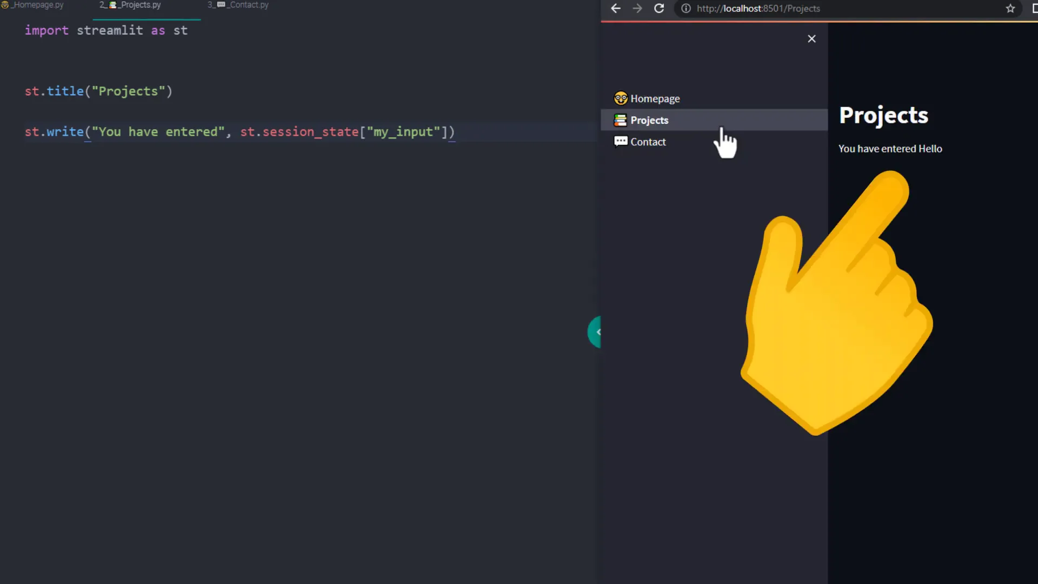Open the site info icon in the address bar
The height and width of the screenshot is (584, 1038).
click(686, 8)
